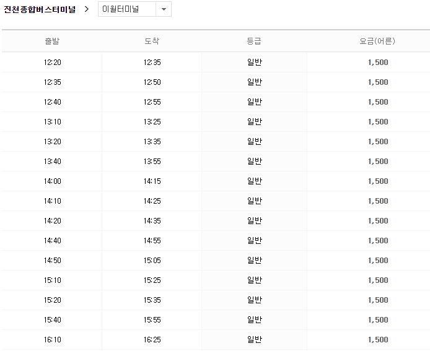Image resolution: width=430 pixels, height=351 pixels.
Task: Select the 12:20 departure time
Action: [53, 63]
